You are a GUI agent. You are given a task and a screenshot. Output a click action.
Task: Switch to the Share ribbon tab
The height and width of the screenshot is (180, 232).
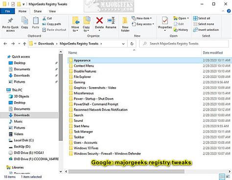[x=38, y=11]
